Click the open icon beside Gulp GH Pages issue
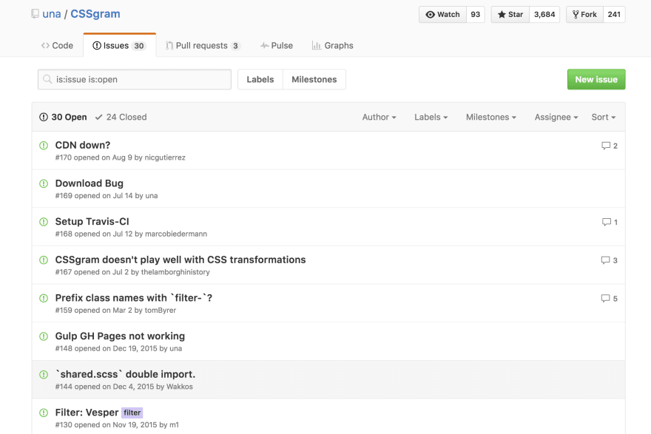 pyautogui.click(x=44, y=336)
